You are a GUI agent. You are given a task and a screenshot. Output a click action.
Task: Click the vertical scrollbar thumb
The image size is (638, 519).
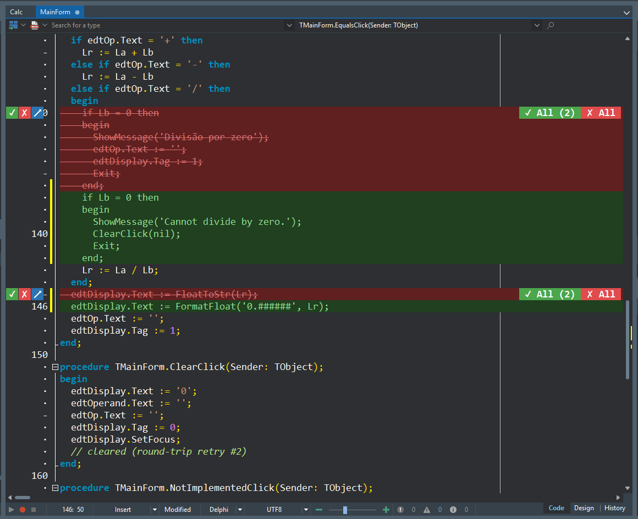pyautogui.click(x=627, y=340)
